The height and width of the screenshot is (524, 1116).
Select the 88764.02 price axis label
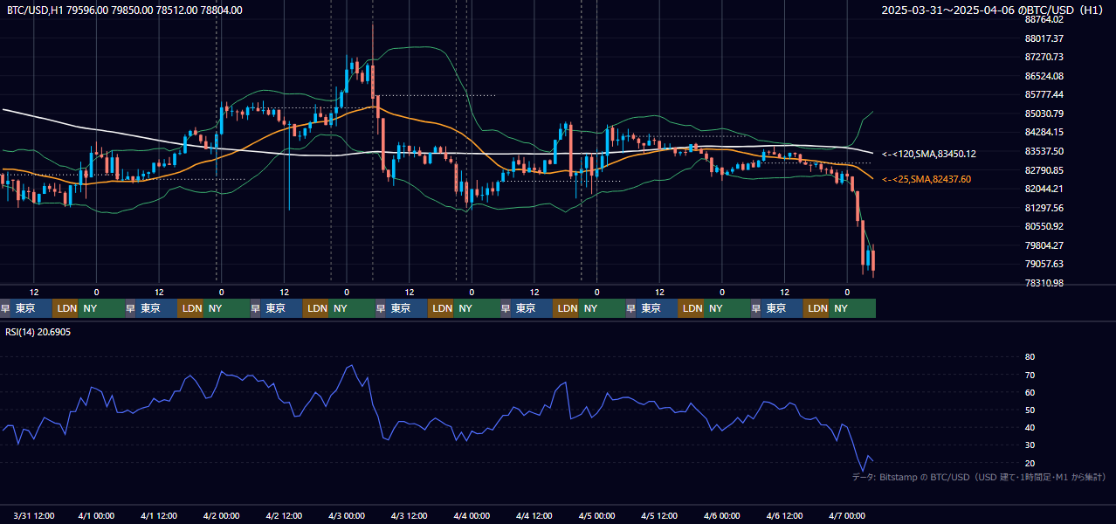(x=1044, y=19)
